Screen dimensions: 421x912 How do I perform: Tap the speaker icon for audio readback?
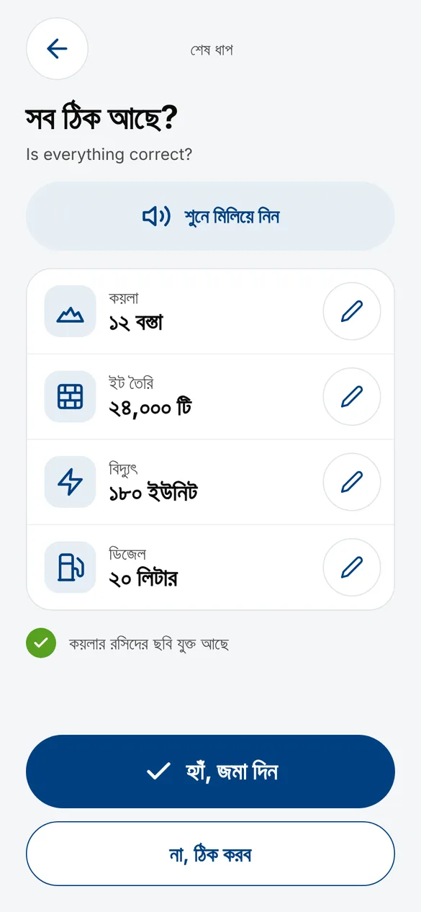pos(155,216)
